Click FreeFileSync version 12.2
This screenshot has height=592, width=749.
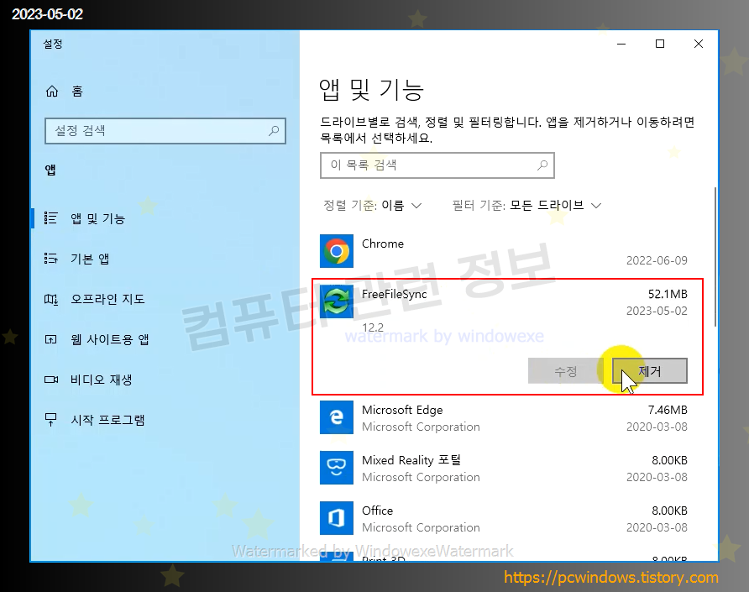[x=373, y=327]
